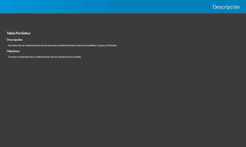
Task: Click ordenamiento in the Introducción line
Action: pos(32,45)
